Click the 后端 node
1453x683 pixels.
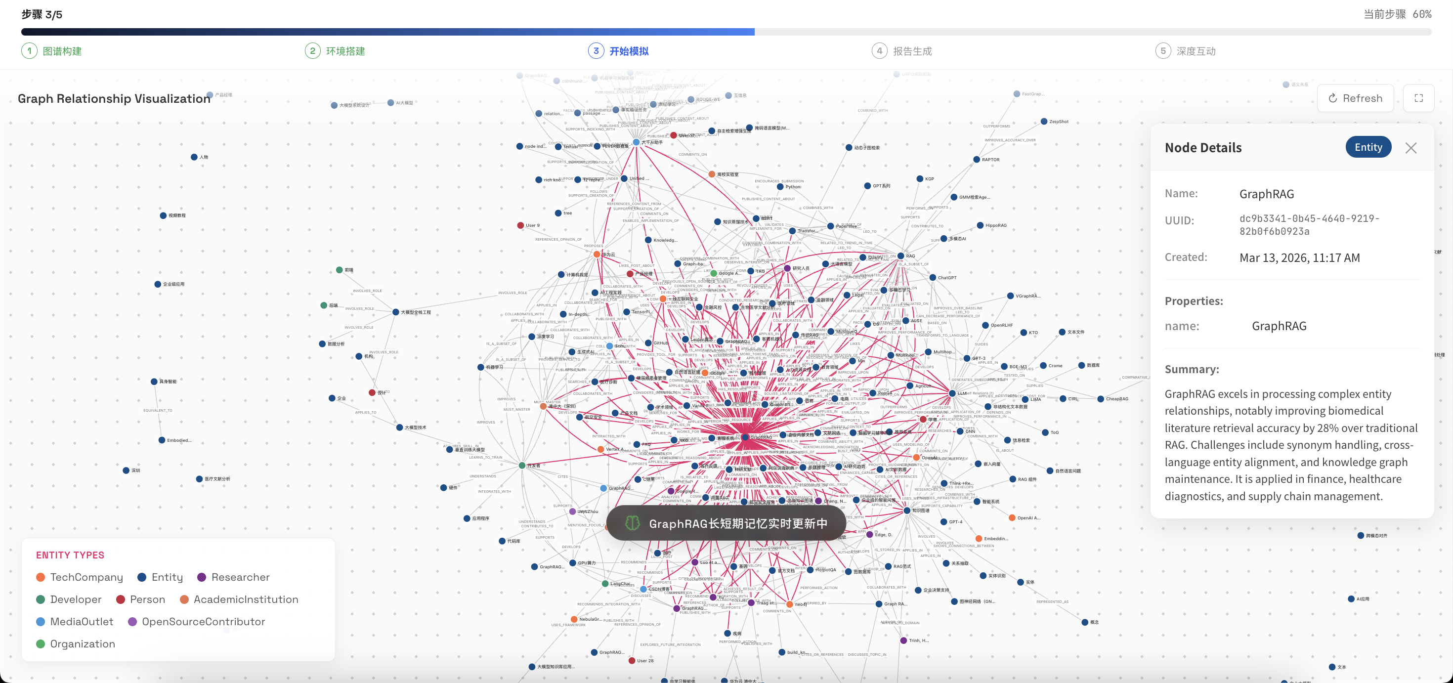tap(324, 306)
